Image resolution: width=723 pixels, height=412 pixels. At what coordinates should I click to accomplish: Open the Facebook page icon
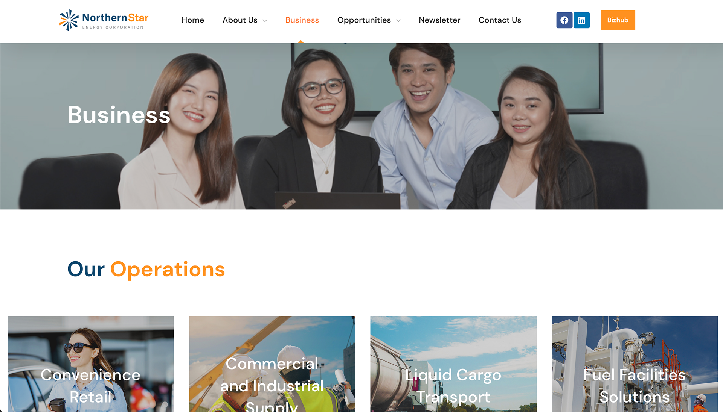(x=564, y=20)
